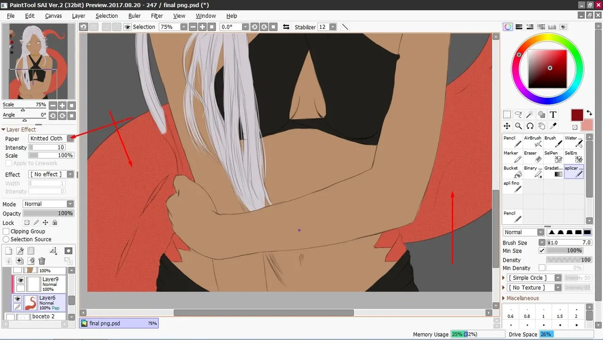This screenshot has width=603, height=340.
Task: Switch to the RGB slider panel
Action: click(x=519, y=27)
